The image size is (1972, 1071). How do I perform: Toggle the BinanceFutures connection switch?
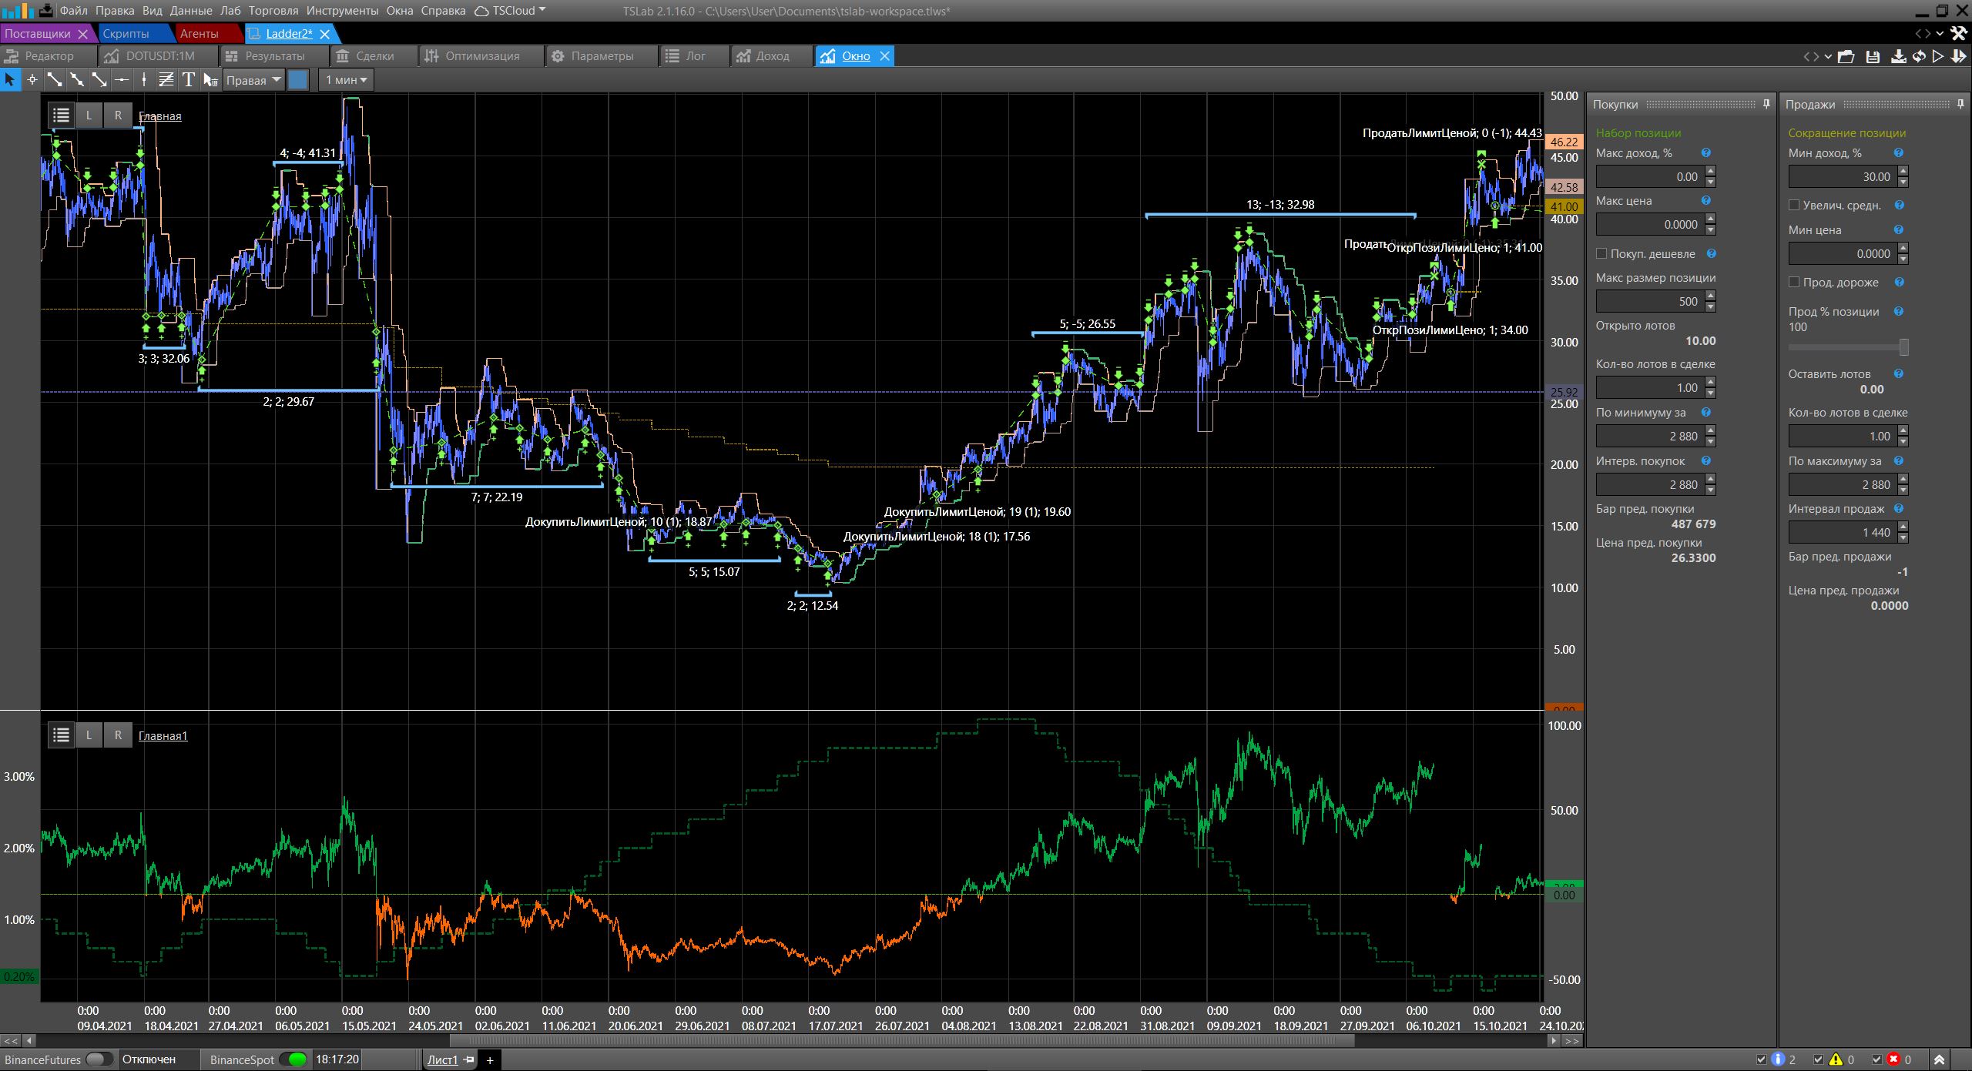click(x=99, y=1059)
